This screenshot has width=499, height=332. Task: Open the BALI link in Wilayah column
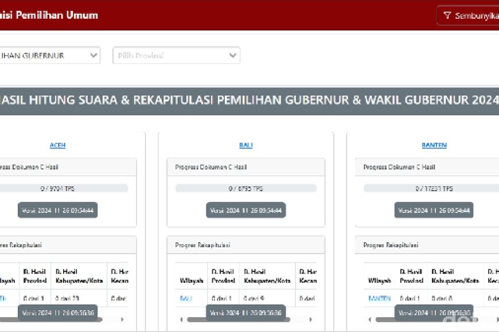tap(186, 298)
